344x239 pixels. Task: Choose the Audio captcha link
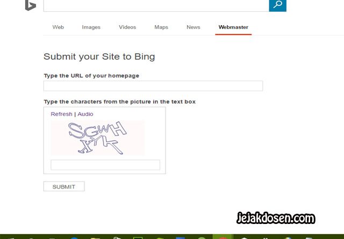(85, 114)
